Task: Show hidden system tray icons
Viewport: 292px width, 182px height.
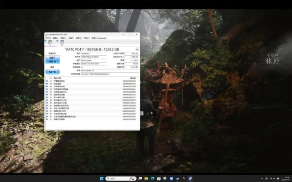Action: coord(261,179)
